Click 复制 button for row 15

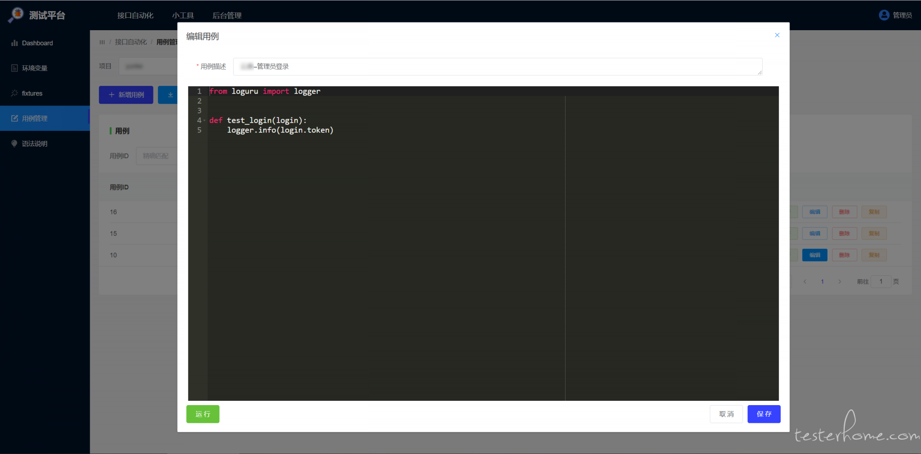[874, 233]
